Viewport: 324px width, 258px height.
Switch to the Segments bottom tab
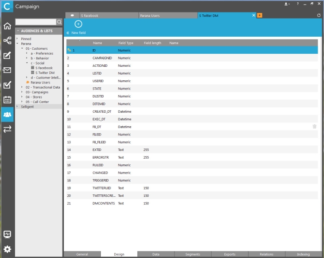(193, 254)
